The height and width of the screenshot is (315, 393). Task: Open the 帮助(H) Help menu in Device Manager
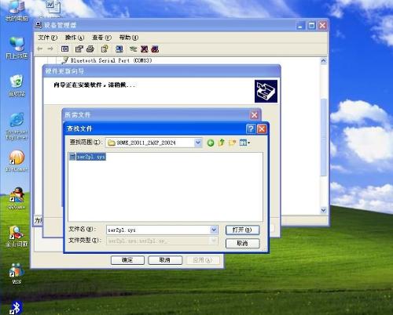129,38
